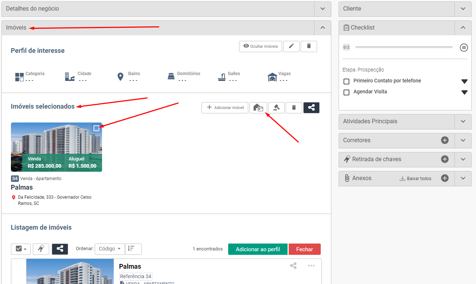Viewport: 476px width, 284px height.
Task: Click trash icon beside Perfil de interesse edit
Action: pyautogui.click(x=309, y=46)
